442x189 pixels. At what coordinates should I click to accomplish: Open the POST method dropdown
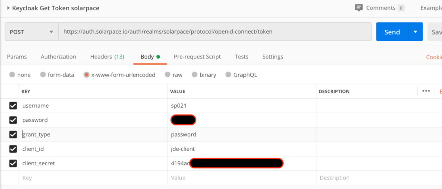(x=32, y=32)
